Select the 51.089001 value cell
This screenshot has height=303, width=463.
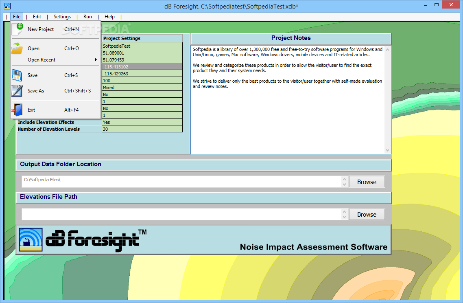pyautogui.click(x=142, y=53)
